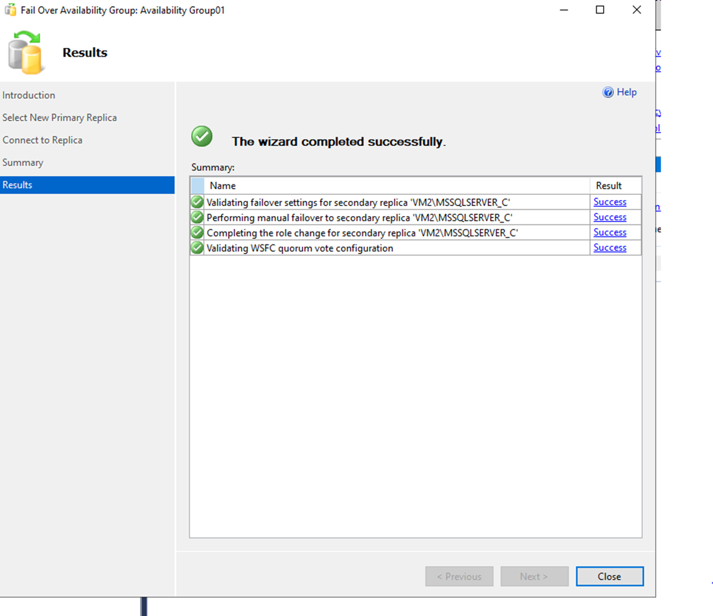Select row 'Validating failover settings for secondary replica'
Image resolution: width=713 pixels, height=616 pixels.
[416, 202]
